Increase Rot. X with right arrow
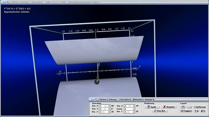This screenshot has height=117, width=209. tap(109, 106)
